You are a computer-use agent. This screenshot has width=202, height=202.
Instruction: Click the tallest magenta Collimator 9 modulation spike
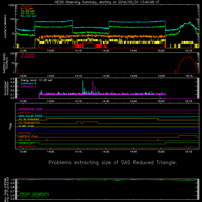[93, 87]
